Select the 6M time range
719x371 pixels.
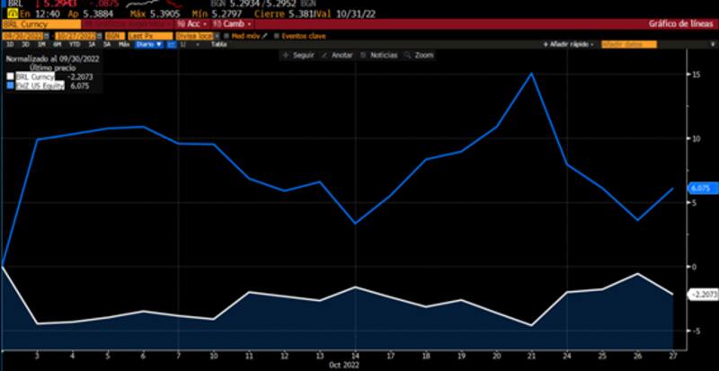click(x=57, y=43)
